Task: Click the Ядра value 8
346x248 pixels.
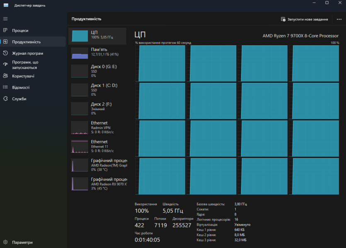Action: tap(235, 214)
